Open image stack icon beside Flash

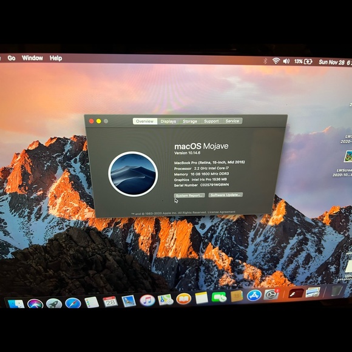[313, 293]
